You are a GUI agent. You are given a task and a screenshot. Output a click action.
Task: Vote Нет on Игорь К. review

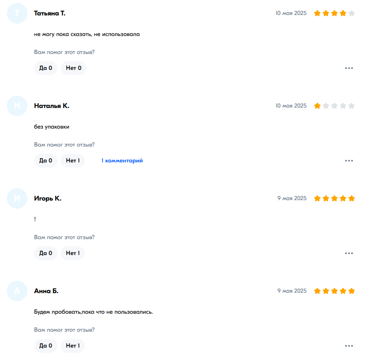(73, 253)
